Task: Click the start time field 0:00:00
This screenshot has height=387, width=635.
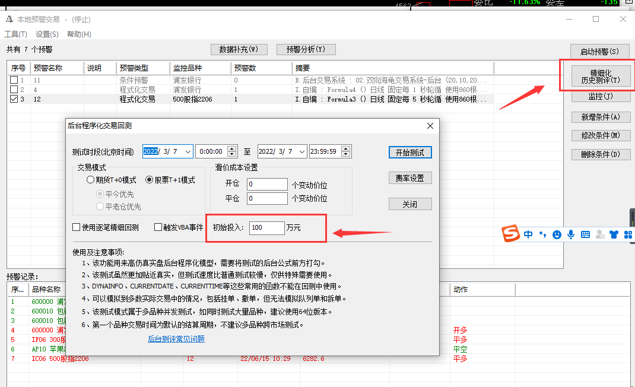Action: tap(211, 151)
